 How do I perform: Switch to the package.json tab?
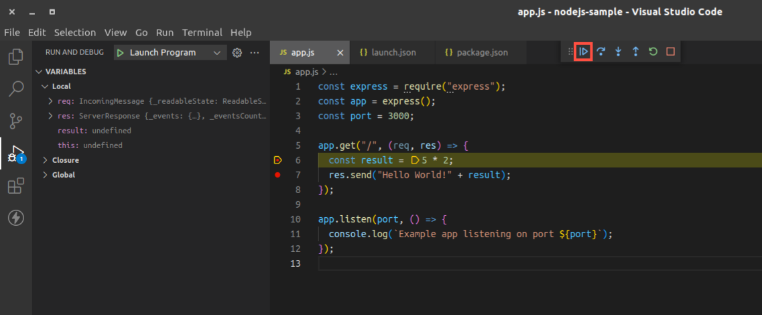(482, 52)
